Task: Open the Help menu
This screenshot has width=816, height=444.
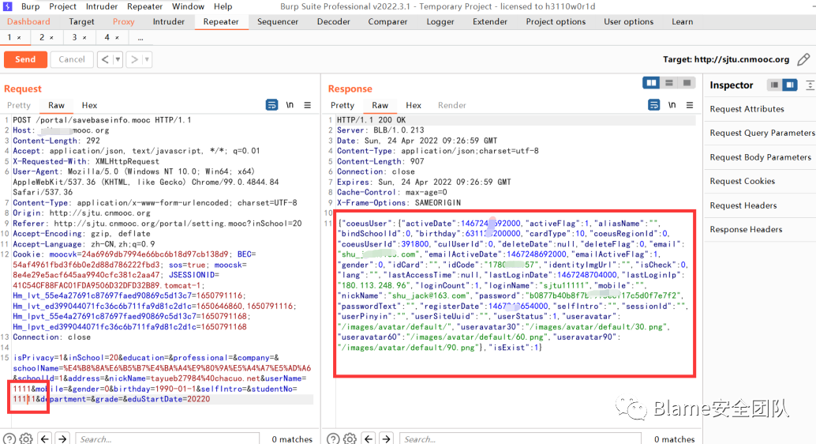Action: (x=223, y=6)
